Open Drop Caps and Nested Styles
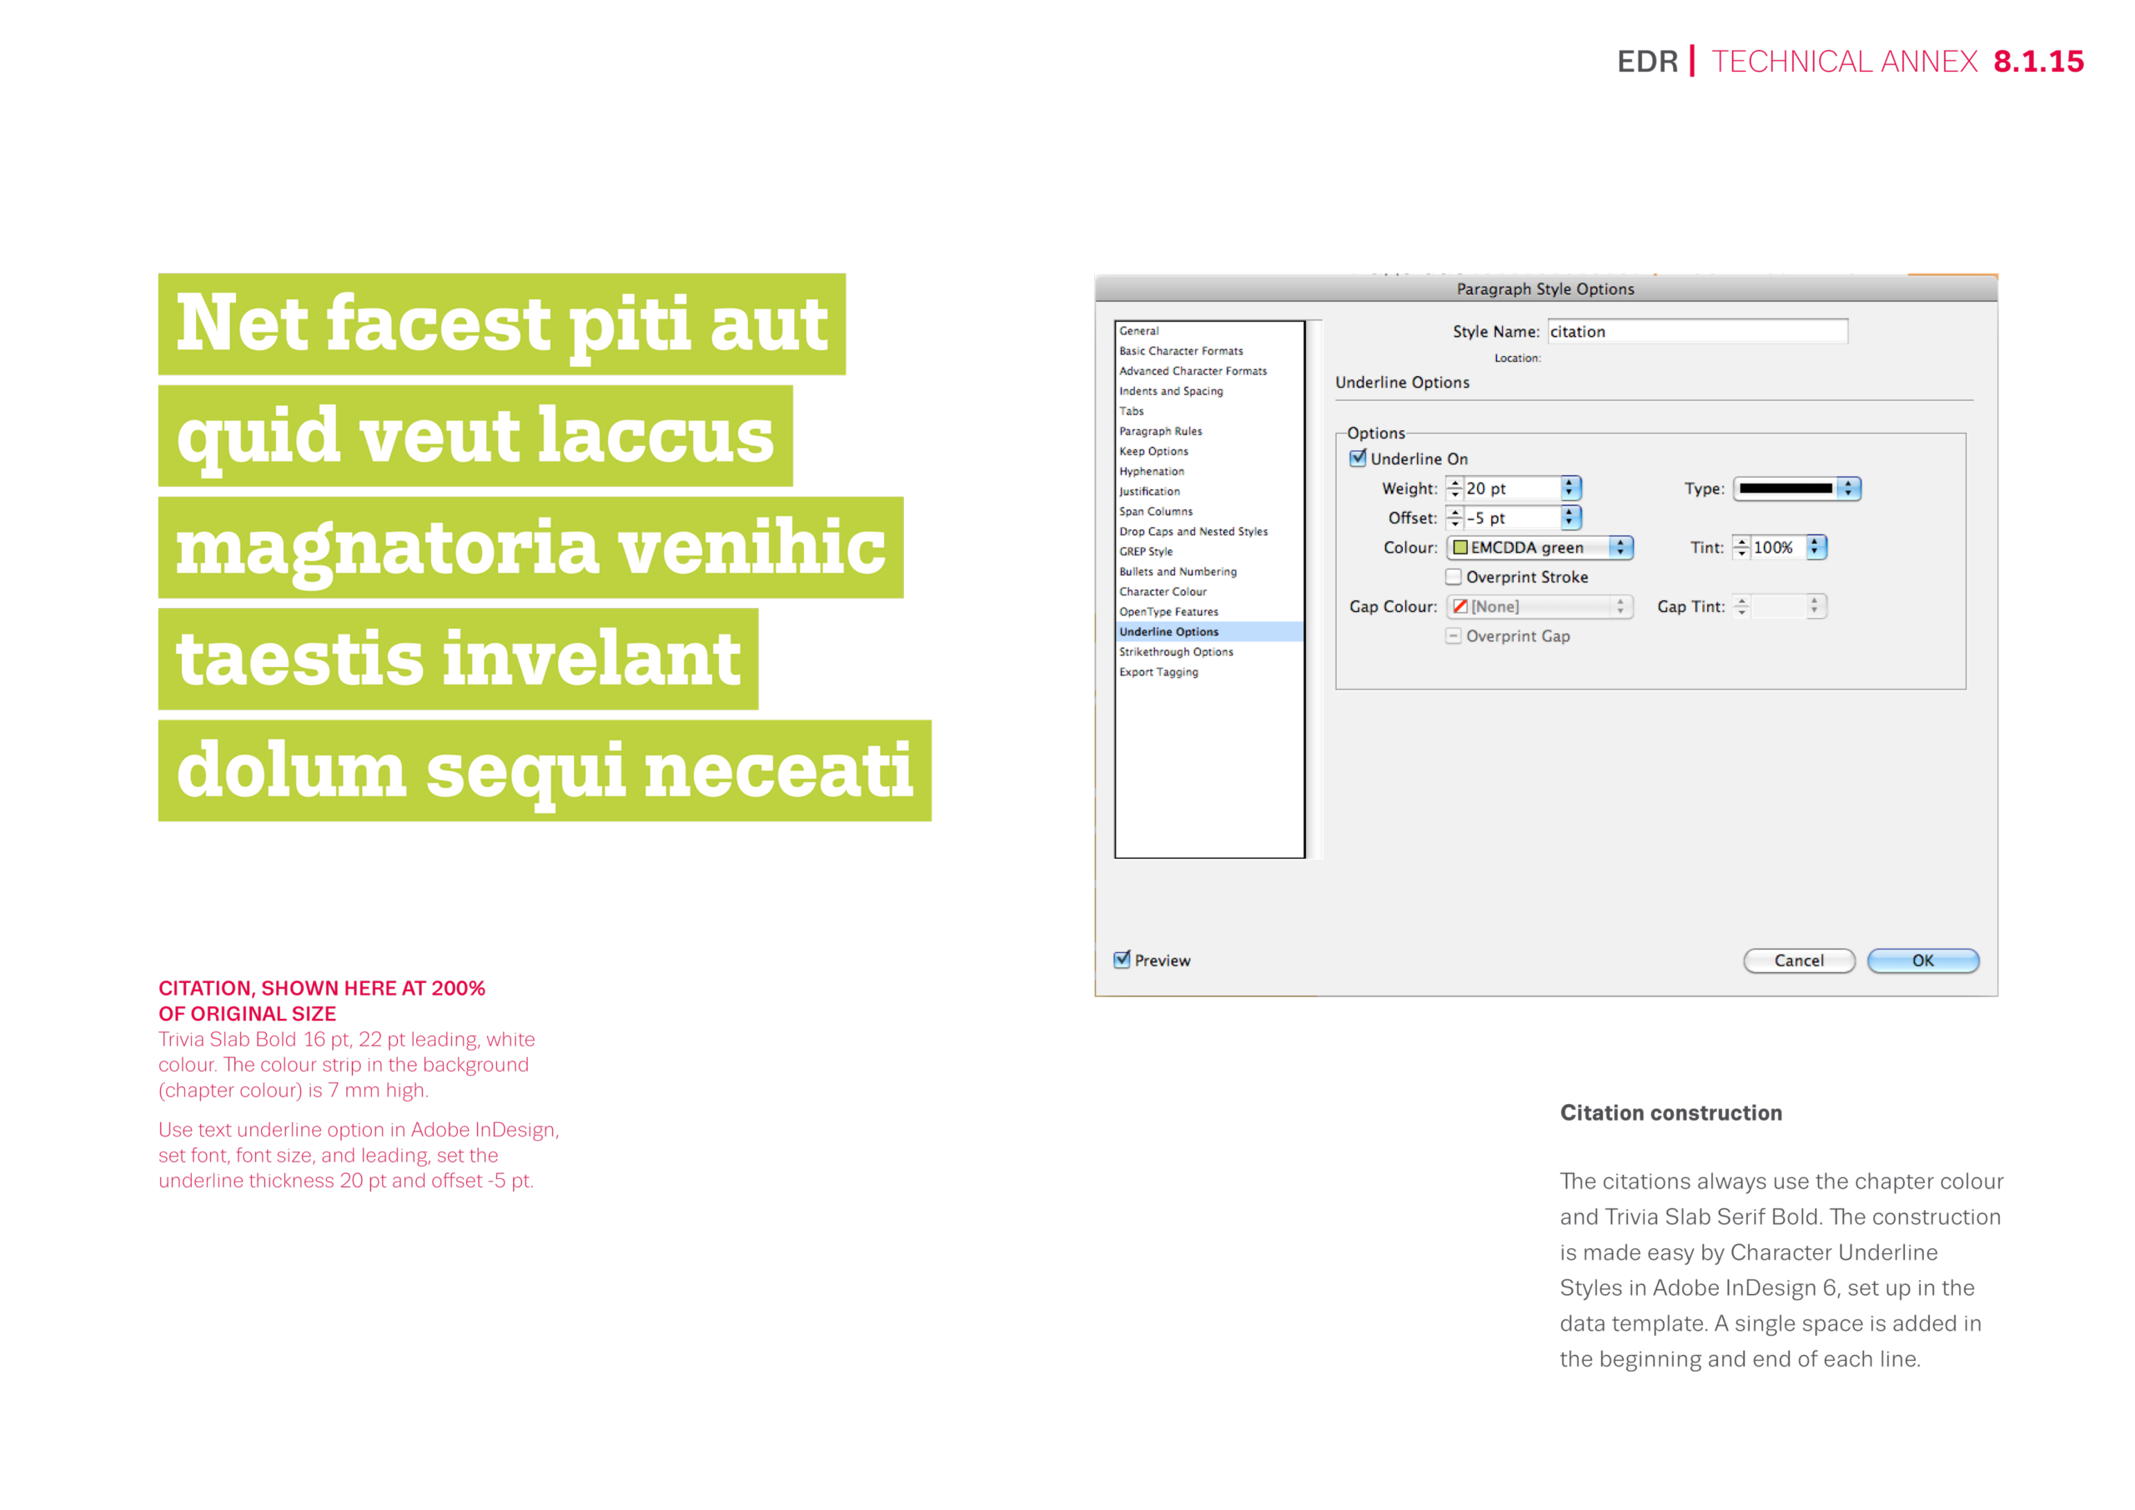Viewport: 2135px width, 1510px height. tap(1193, 532)
